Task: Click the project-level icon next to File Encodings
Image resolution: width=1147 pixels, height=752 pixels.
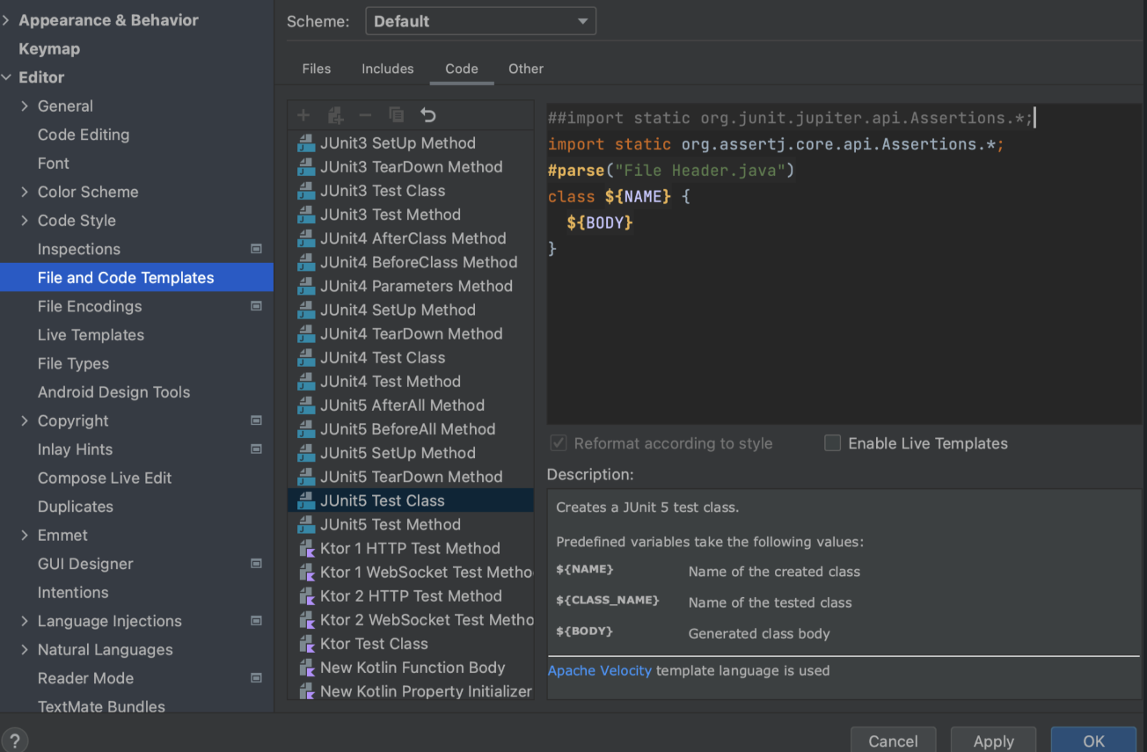Action: click(256, 306)
